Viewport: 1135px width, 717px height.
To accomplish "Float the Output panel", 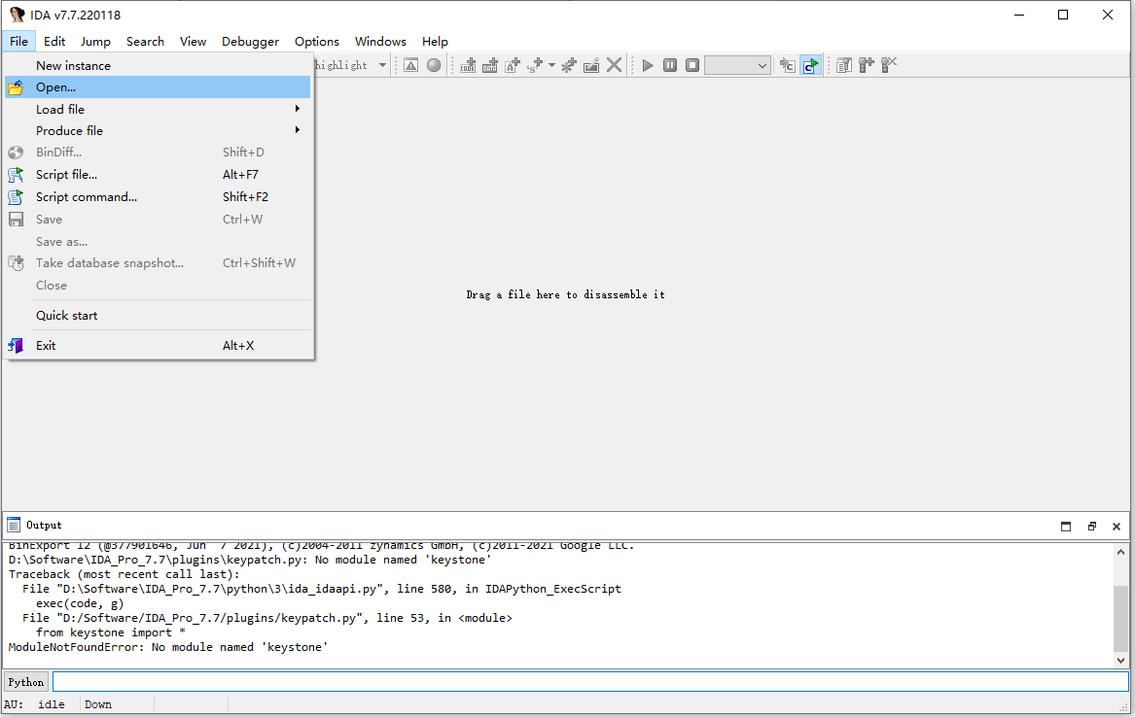I will point(1091,527).
